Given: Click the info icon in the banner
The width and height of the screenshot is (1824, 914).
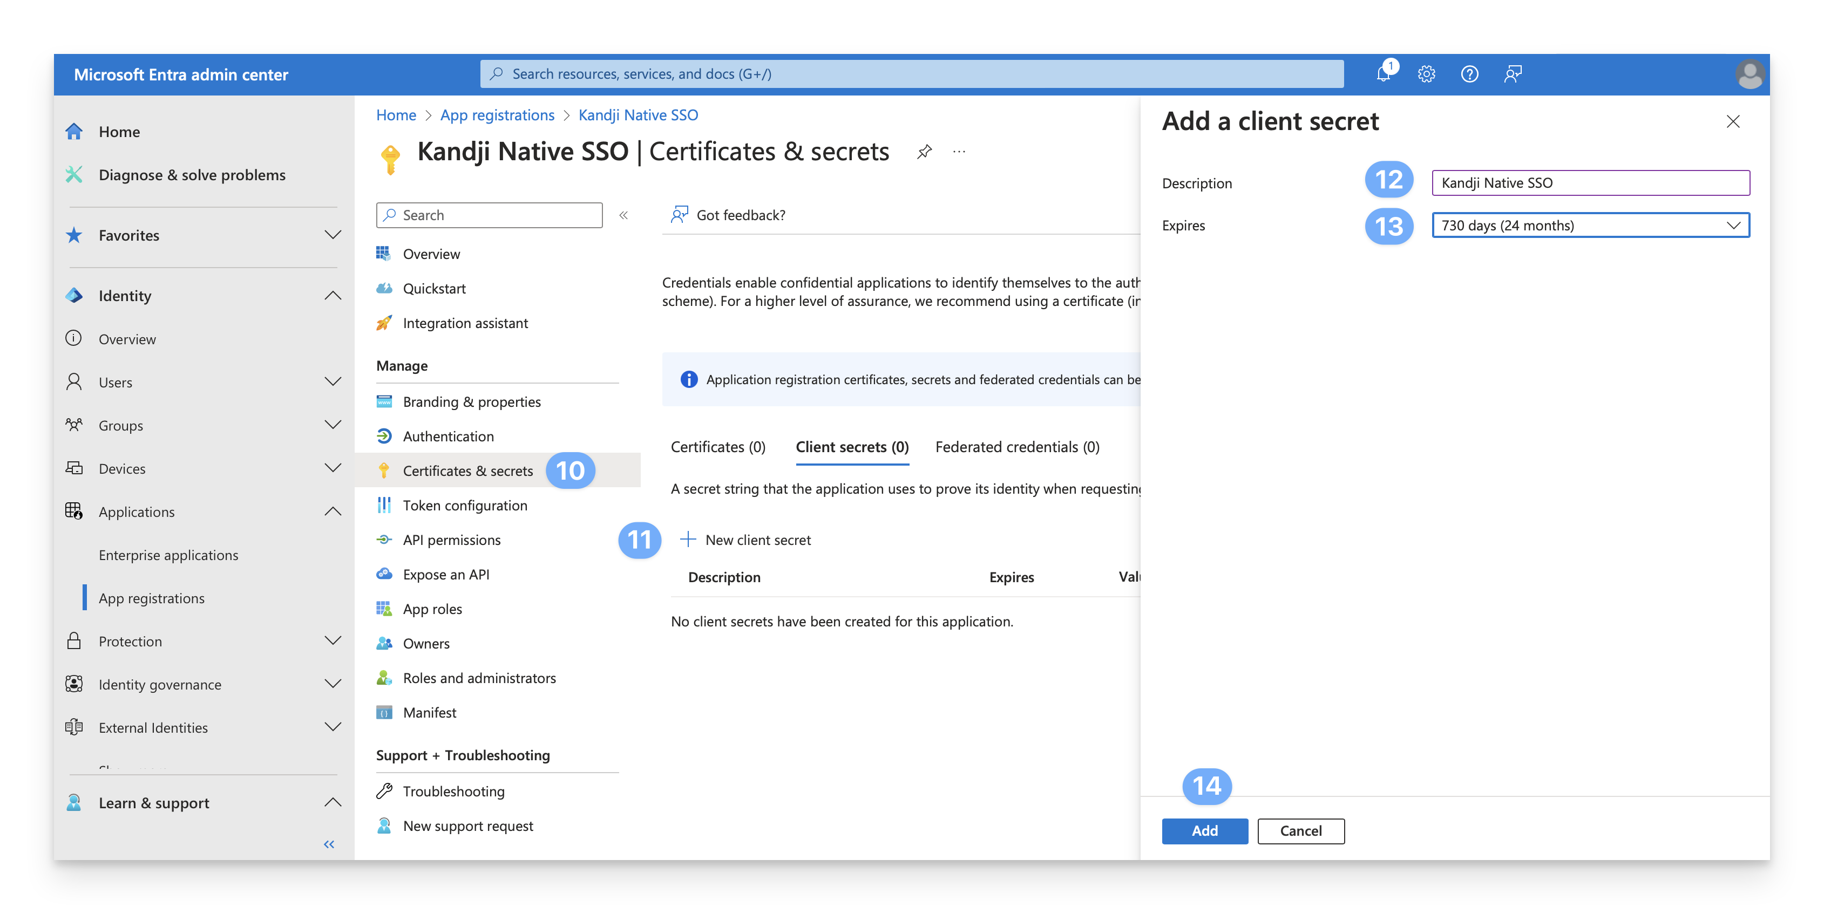Looking at the screenshot, I should click(688, 379).
